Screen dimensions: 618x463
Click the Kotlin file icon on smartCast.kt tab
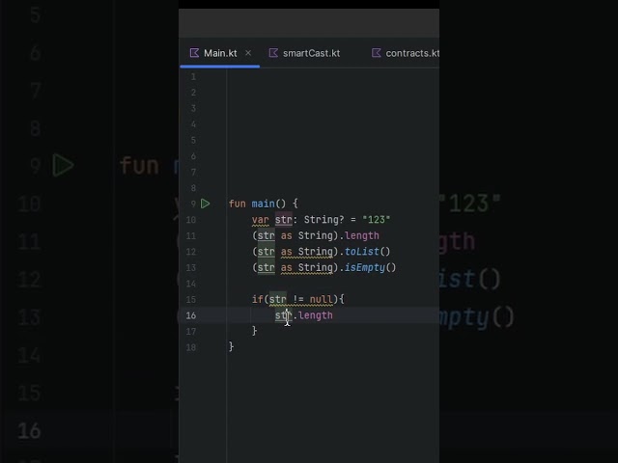point(273,53)
